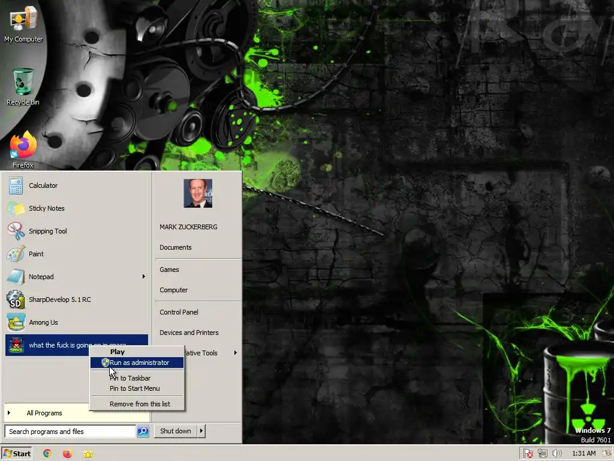Open SharpDevelop 5.1 RC by its label
The image size is (614, 461).
point(59,300)
